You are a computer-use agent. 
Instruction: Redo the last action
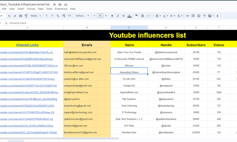coord(15,16)
